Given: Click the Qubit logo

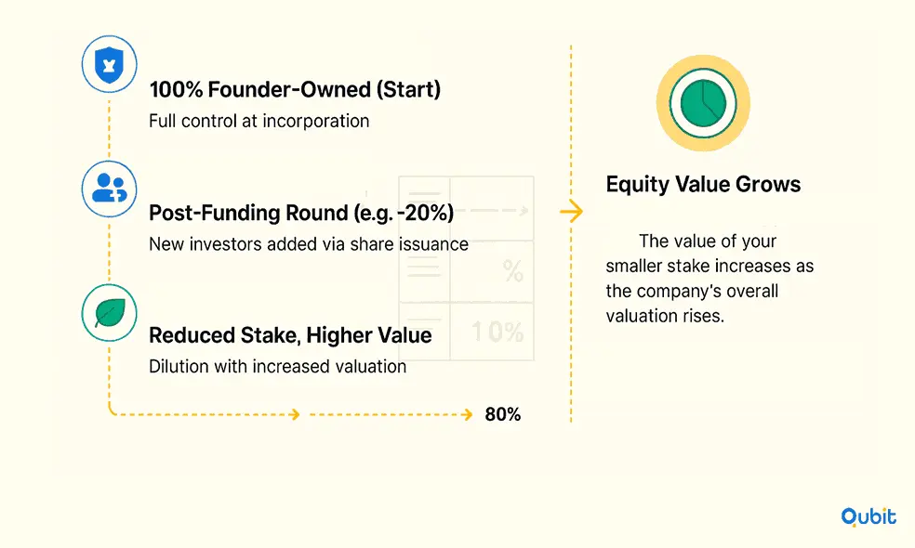Looking at the screenshot, I should coord(869,516).
